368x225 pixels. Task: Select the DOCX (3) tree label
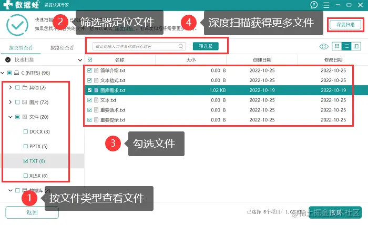pyautogui.click(x=39, y=131)
